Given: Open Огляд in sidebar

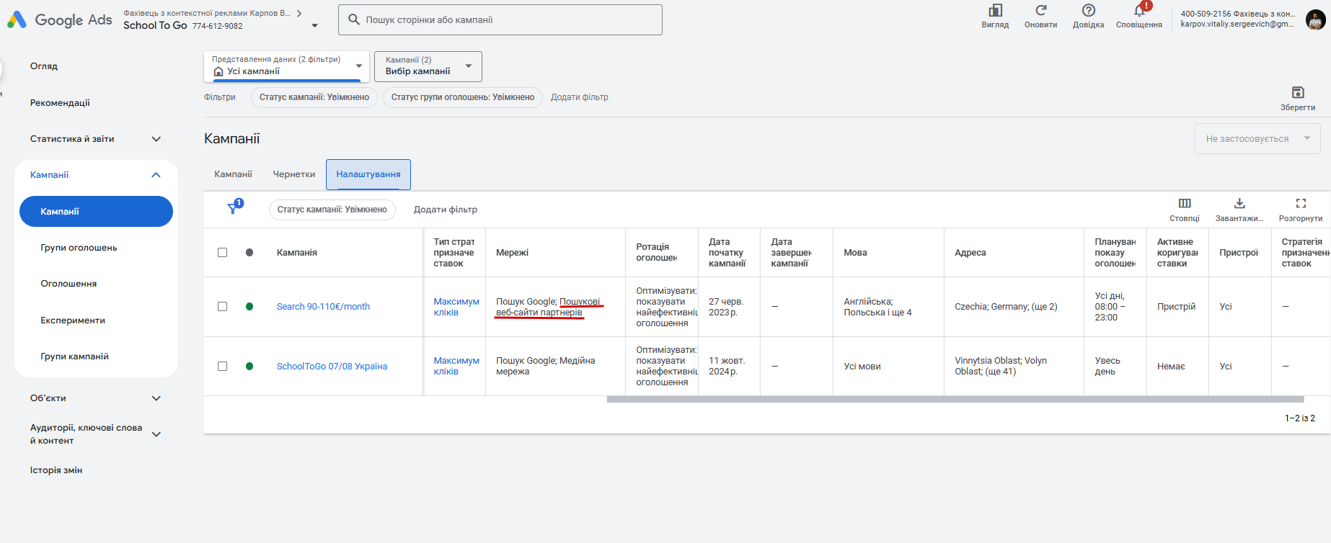Looking at the screenshot, I should [44, 66].
